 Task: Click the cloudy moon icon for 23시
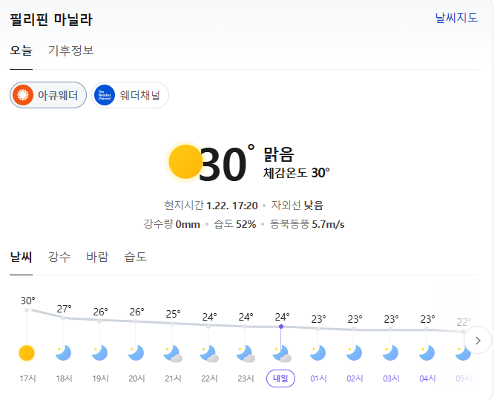point(246,353)
